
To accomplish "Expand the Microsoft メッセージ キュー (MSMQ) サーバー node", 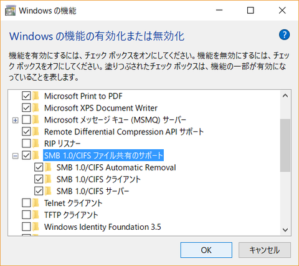I will [16, 120].
